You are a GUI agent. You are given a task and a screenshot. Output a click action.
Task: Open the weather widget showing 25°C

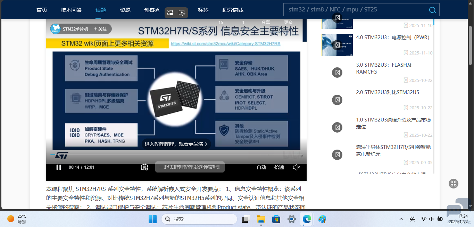click(17, 219)
